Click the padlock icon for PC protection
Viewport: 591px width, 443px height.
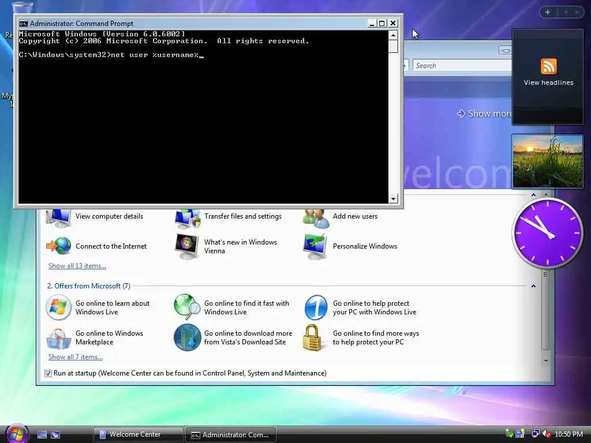[312, 337]
